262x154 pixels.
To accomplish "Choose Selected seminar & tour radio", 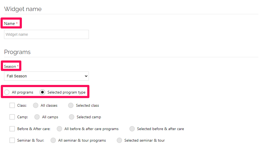I will pos(119,140).
